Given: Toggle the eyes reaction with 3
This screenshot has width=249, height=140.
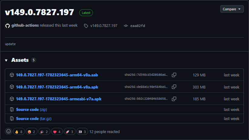Looking at the screenshot, I should click(82, 132).
